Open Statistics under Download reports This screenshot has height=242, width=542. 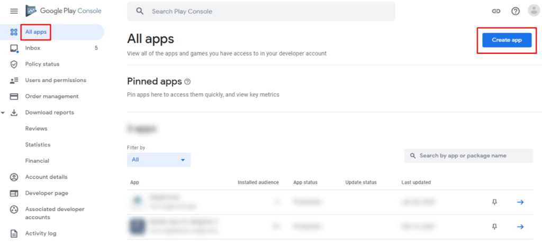(x=38, y=145)
